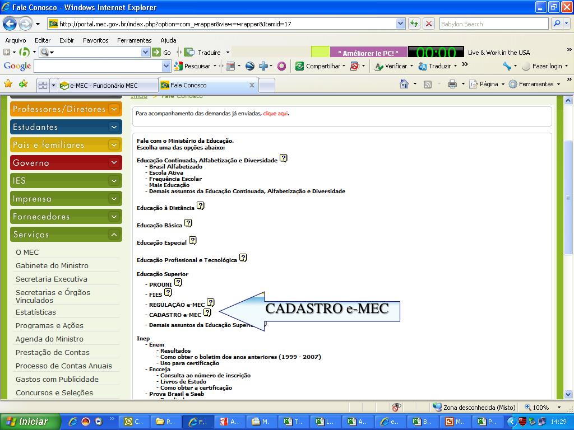574x430 pixels.
Task: Click the Add to Favorites star icon
Action: (x=23, y=84)
